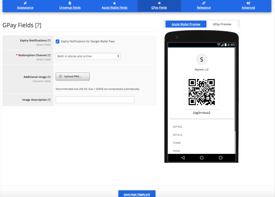Click the sample QR code image
The image size is (275, 197).
(202, 92)
